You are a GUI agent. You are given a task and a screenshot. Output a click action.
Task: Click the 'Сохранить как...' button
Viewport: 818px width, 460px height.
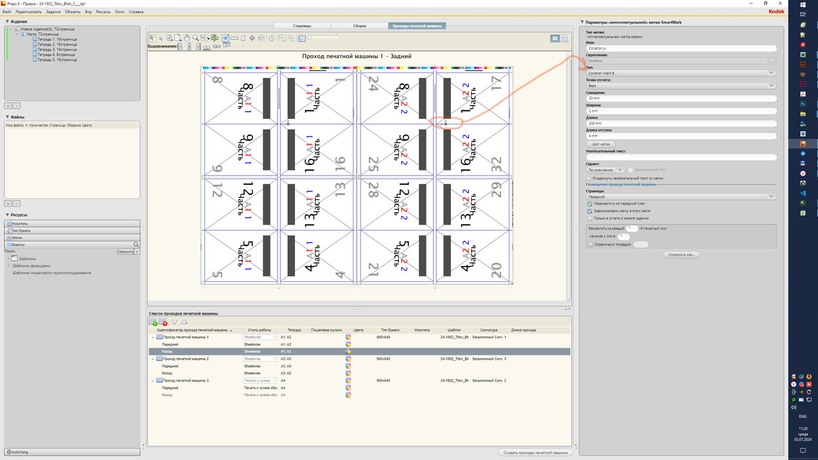682,255
